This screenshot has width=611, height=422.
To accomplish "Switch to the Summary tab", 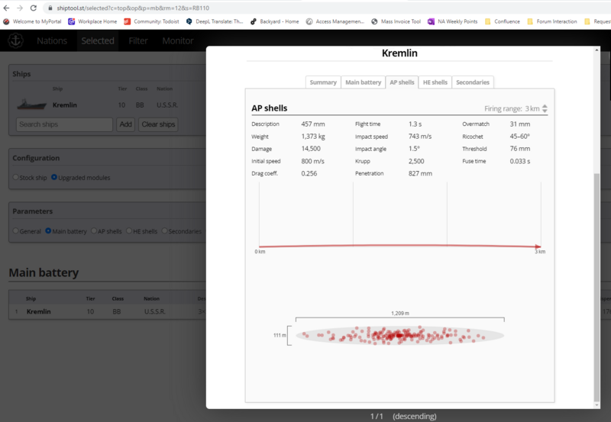I will (323, 82).
